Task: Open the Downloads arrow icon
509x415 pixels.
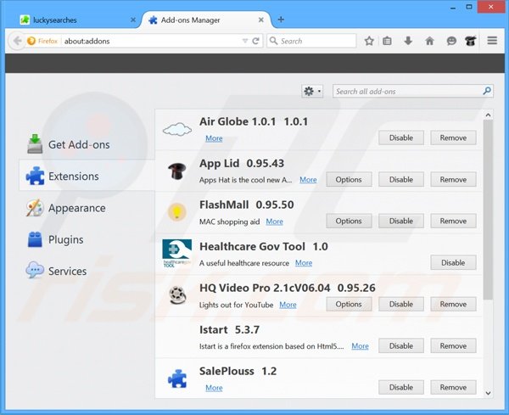Action: pos(408,41)
